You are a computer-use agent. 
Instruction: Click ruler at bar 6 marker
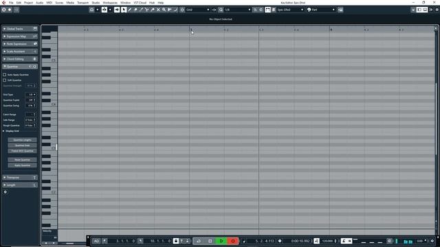point(331,30)
